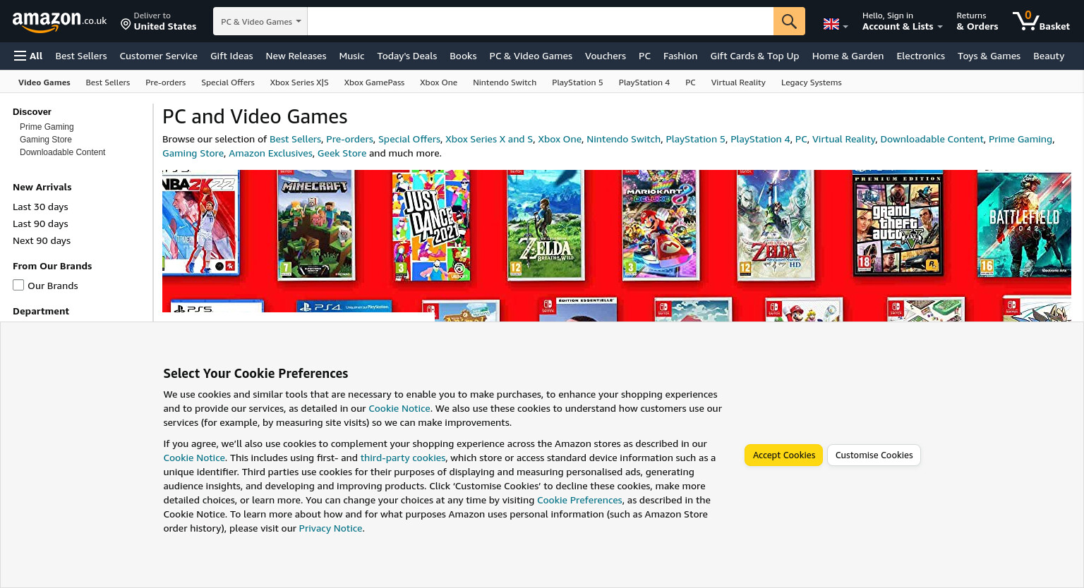The height and width of the screenshot is (588, 1084).
Task: Open PlayStation 5 subnav tab
Action: (577, 82)
